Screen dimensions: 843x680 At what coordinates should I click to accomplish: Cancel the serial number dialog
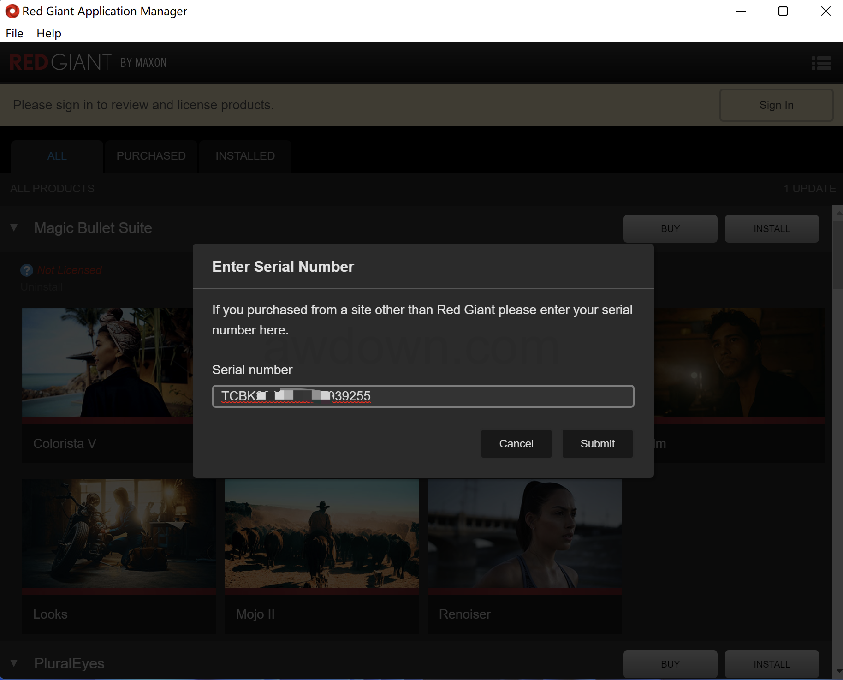(x=516, y=444)
